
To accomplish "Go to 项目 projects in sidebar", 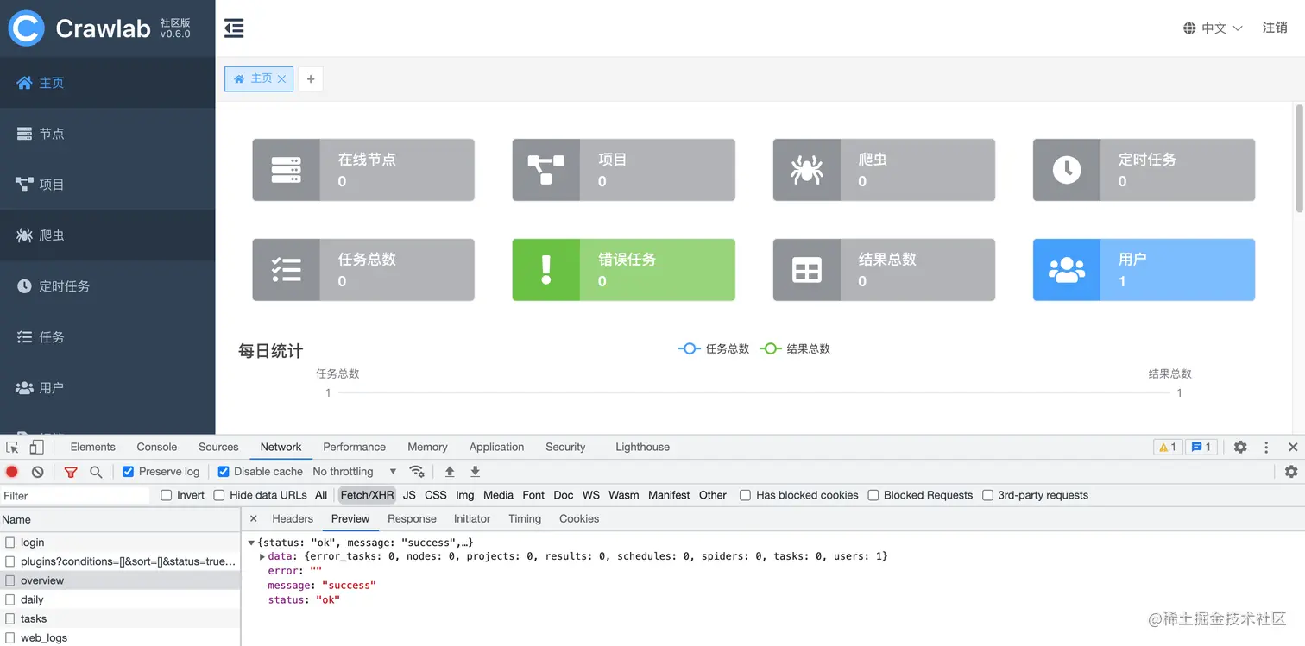I will [107, 185].
